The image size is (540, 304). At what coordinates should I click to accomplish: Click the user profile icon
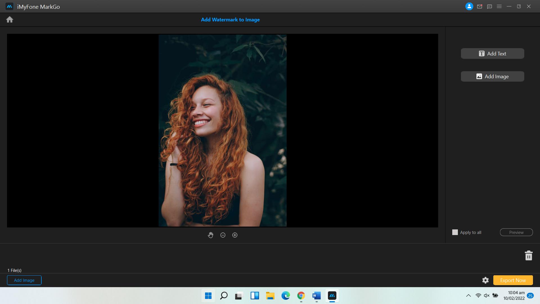469,6
